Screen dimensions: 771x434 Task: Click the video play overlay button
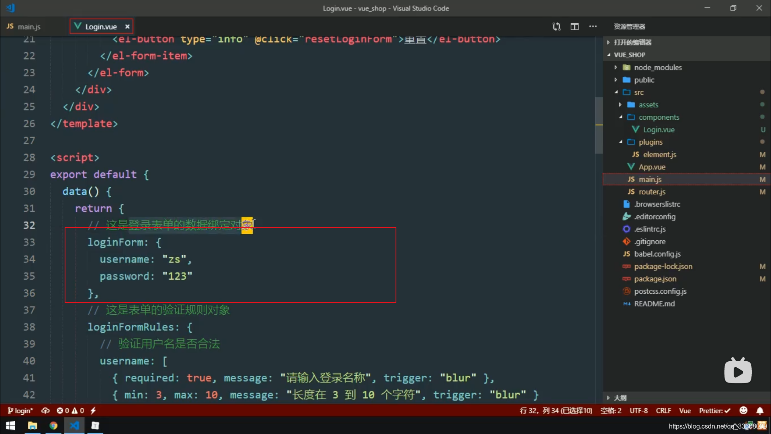click(x=738, y=371)
